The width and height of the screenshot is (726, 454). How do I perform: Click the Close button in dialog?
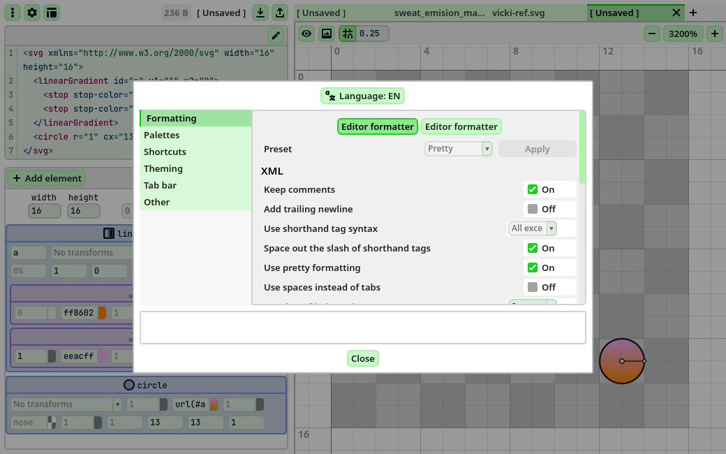363,358
